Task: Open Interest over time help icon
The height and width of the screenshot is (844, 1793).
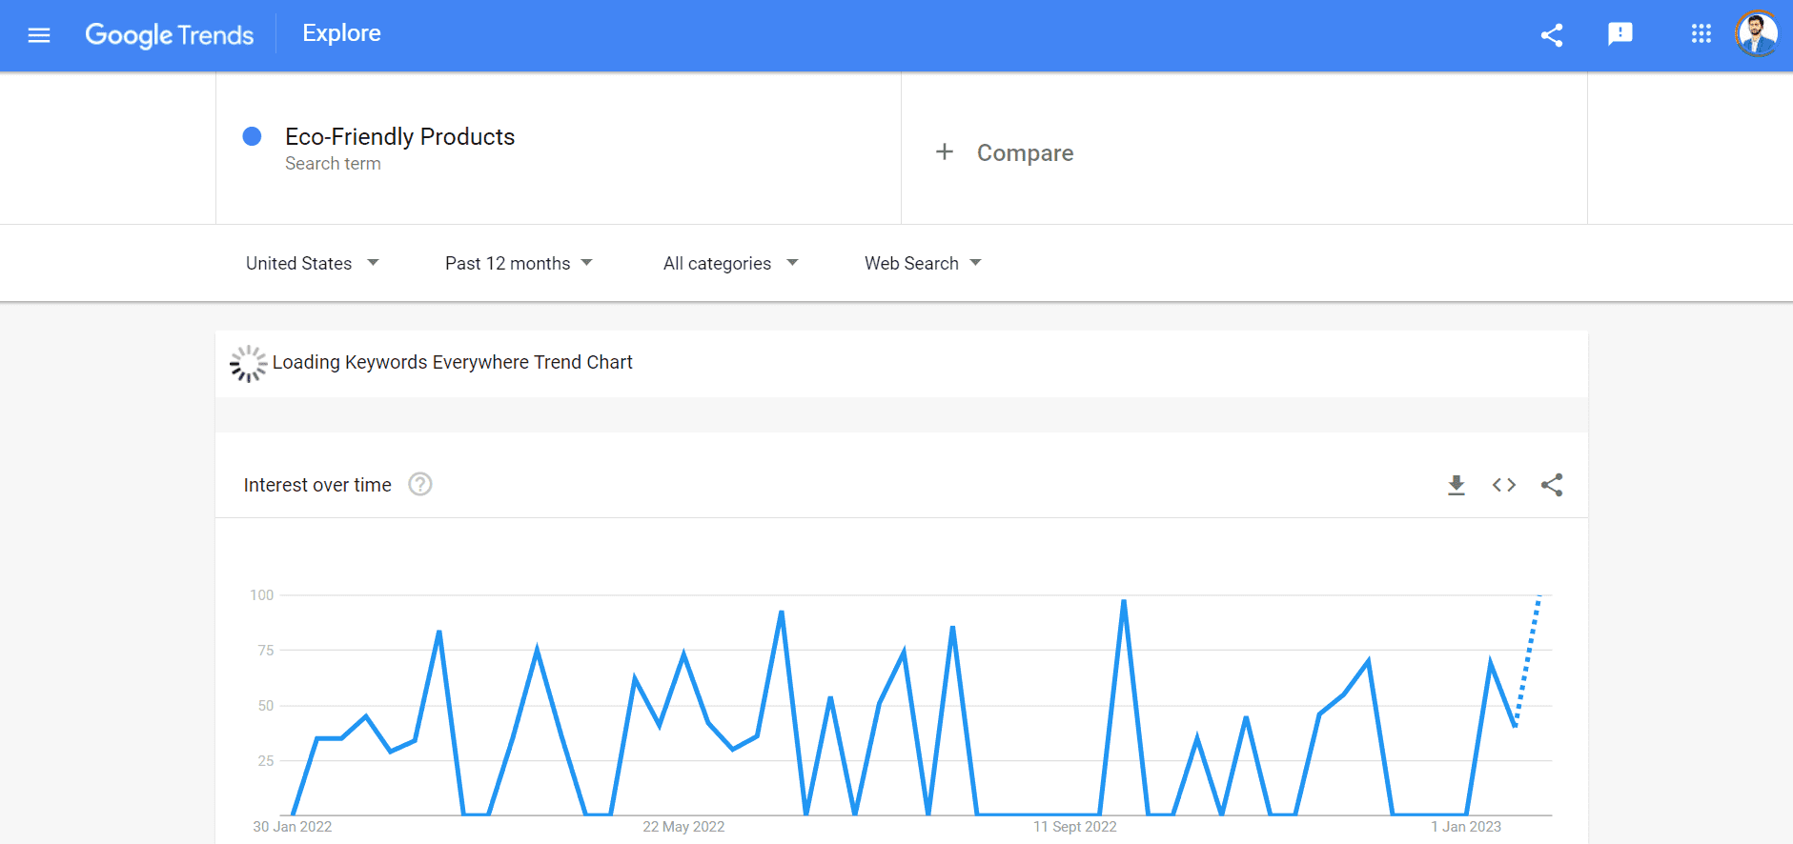Action: coord(420,485)
